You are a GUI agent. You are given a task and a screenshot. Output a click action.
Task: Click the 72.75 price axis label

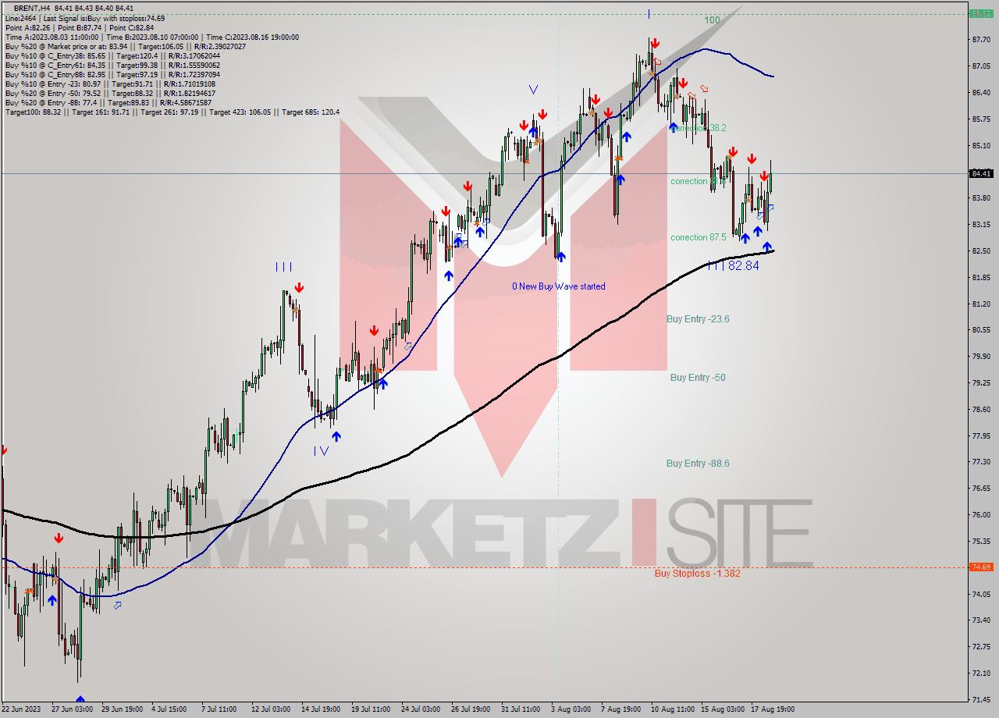pos(981,647)
